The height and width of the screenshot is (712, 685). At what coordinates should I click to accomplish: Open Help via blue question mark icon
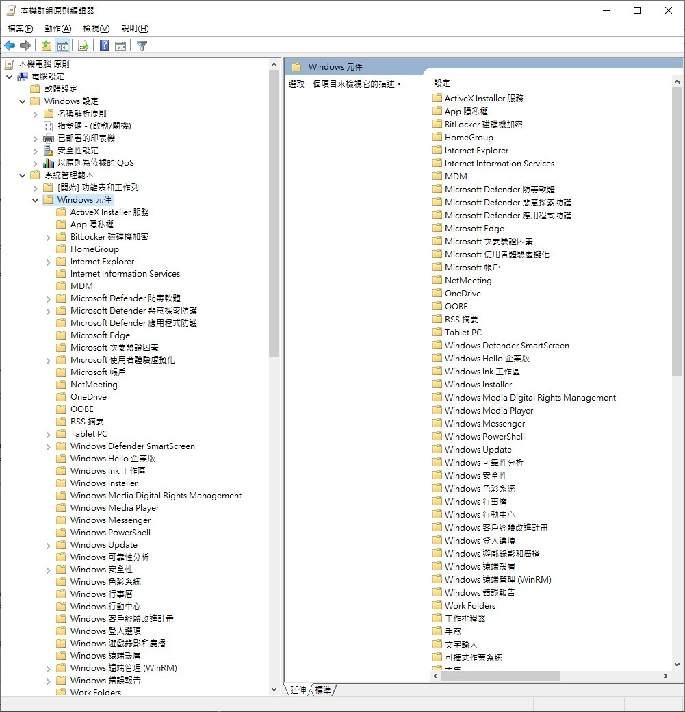click(x=105, y=45)
